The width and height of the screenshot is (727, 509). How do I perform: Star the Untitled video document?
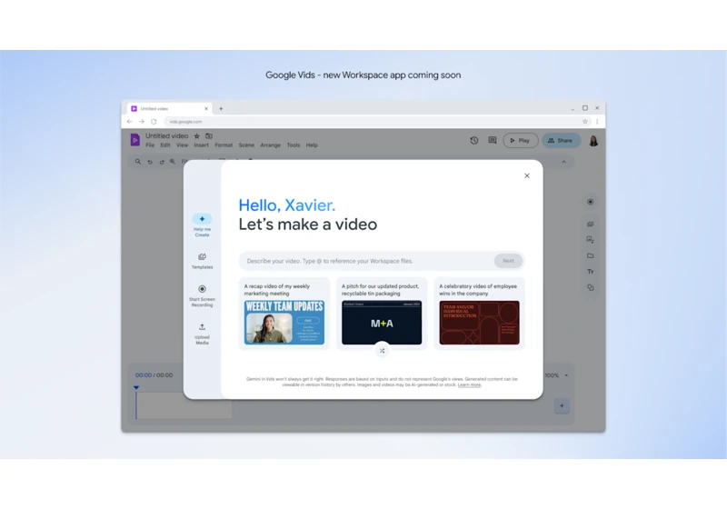pyautogui.click(x=196, y=135)
